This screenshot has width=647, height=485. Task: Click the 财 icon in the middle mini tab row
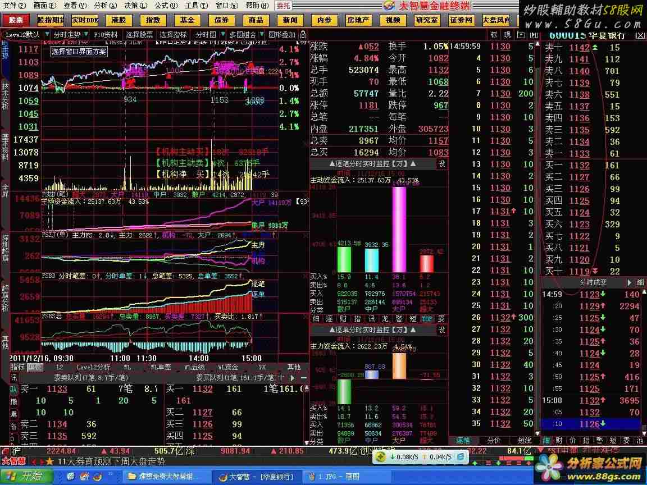(x=343, y=318)
